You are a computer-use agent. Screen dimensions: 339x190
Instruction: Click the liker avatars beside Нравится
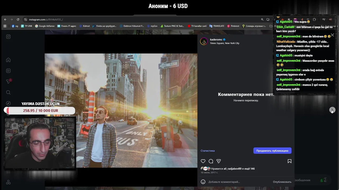point(205,169)
